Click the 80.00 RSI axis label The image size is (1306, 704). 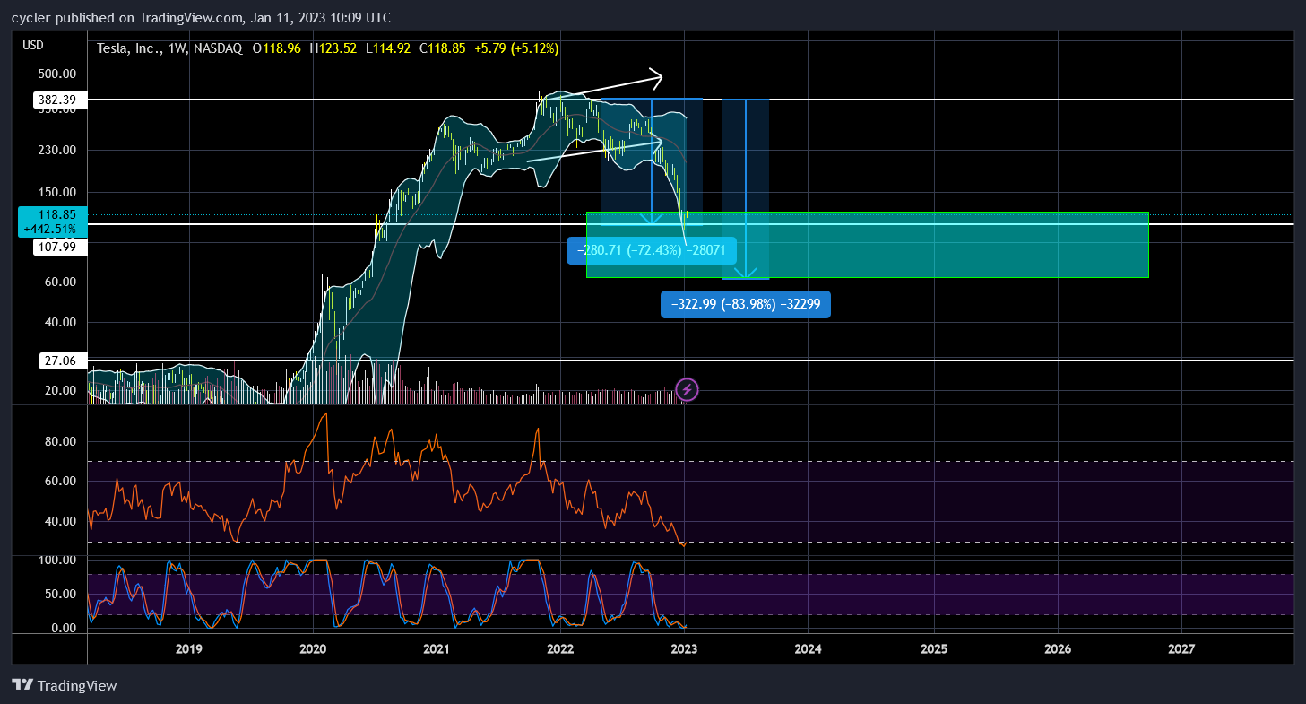[59, 441]
